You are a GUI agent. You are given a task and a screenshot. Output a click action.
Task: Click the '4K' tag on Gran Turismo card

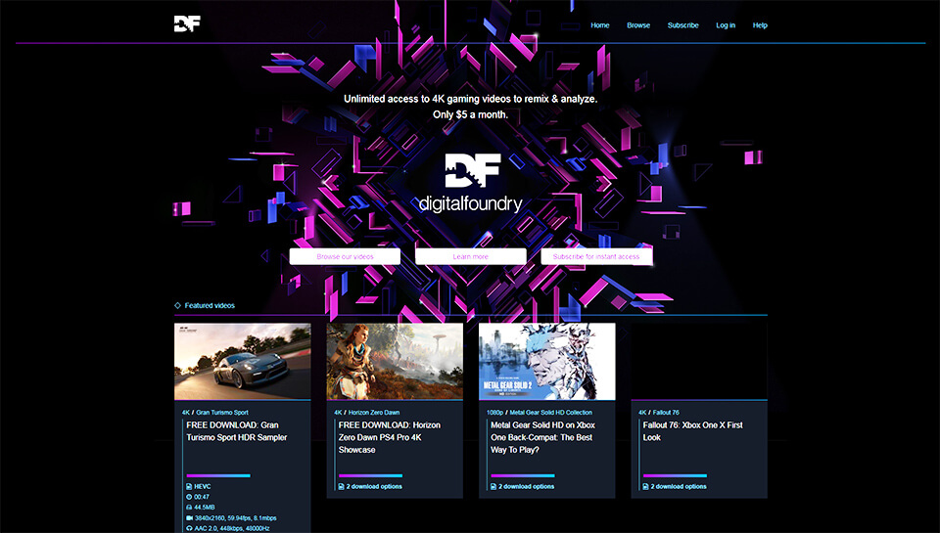tap(186, 413)
